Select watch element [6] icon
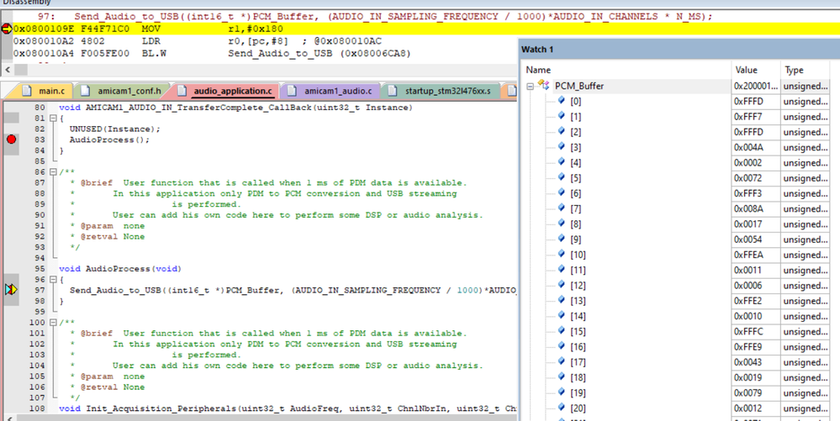Viewport: 840px width, 421px height. pos(562,192)
